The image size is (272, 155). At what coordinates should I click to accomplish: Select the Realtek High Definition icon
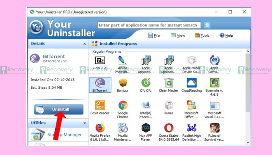[192, 128]
